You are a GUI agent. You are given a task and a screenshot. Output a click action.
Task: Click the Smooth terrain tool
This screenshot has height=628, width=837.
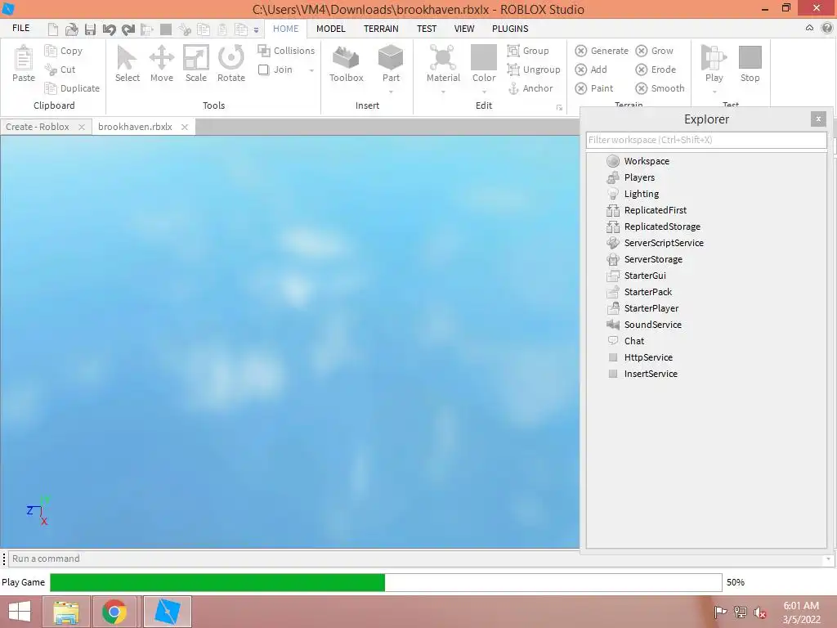[x=660, y=88]
